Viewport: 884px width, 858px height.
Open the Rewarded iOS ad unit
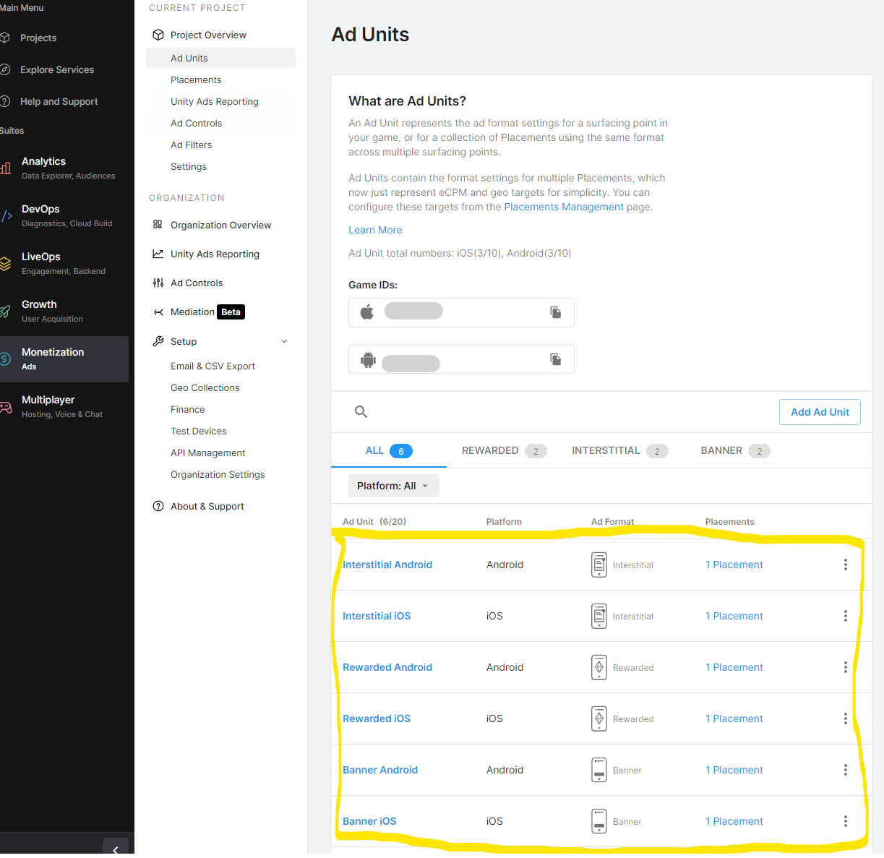(x=377, y=718)
